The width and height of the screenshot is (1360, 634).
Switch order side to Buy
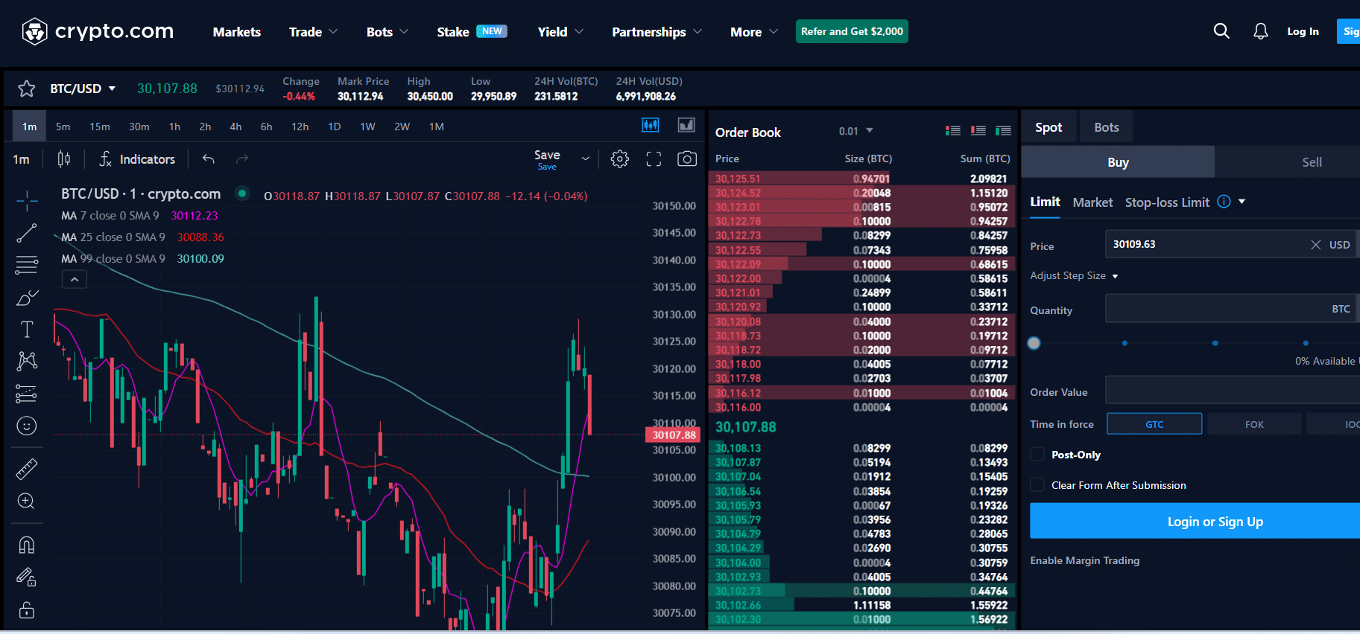click(x=1118, y=162)
